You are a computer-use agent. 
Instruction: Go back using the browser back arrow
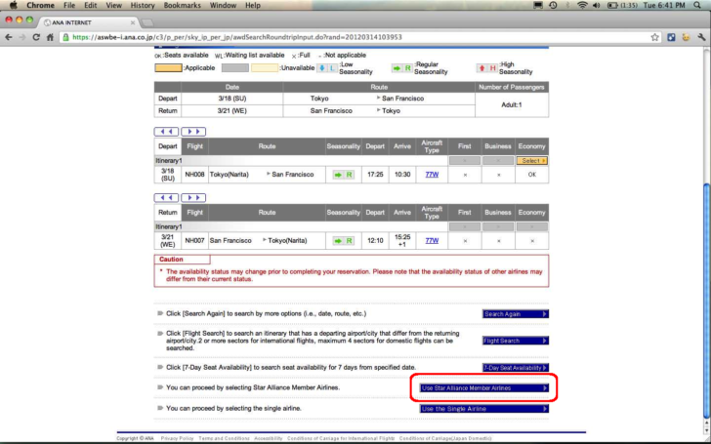9,37
